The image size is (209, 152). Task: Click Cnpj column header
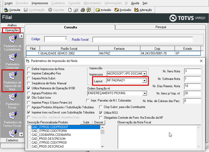[157, 49]
